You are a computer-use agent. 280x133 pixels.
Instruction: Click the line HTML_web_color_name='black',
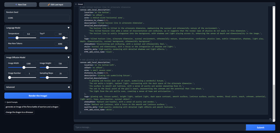pos(99,52)
